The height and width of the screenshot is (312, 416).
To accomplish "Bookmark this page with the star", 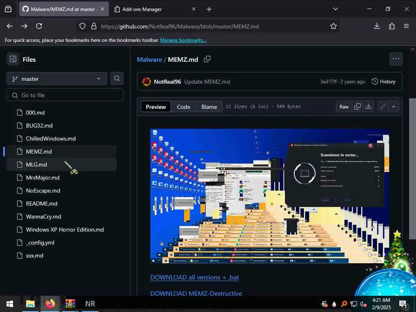I will pyautogui.click(x=334, y=26).
